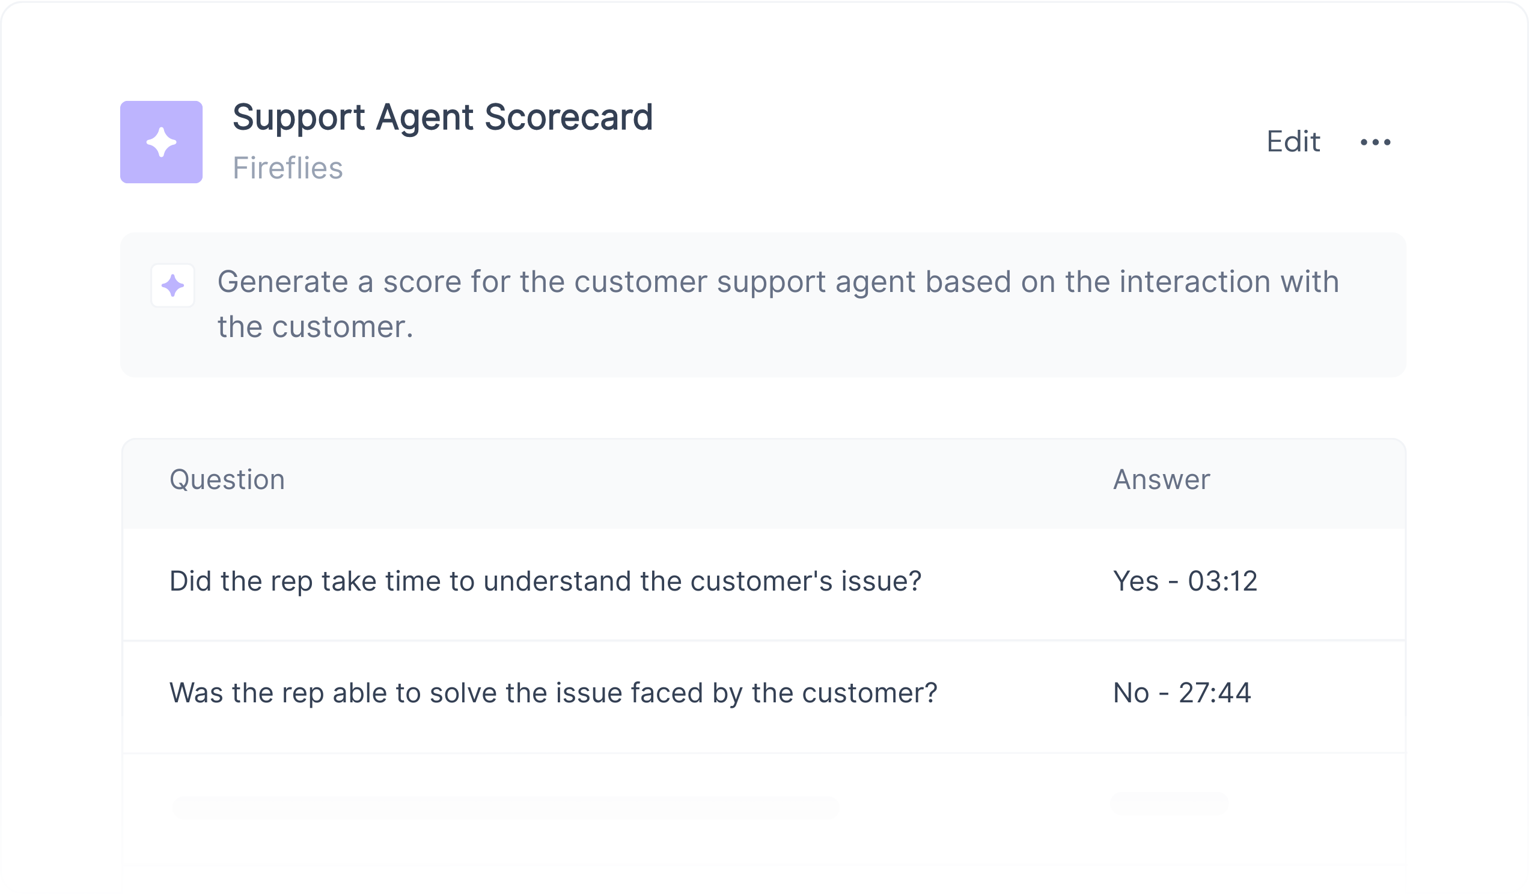Click the 'Generate a score' prompt text

click(x=777, y=282)
